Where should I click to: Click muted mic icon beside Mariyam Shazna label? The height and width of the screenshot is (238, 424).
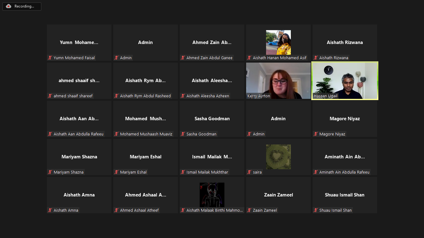point(50,172)
